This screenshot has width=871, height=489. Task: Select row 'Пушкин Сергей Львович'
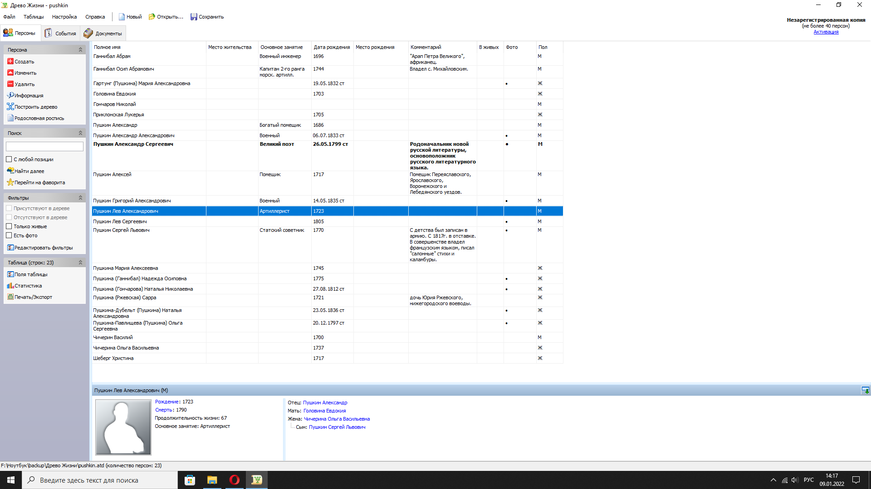click(328, 244)
